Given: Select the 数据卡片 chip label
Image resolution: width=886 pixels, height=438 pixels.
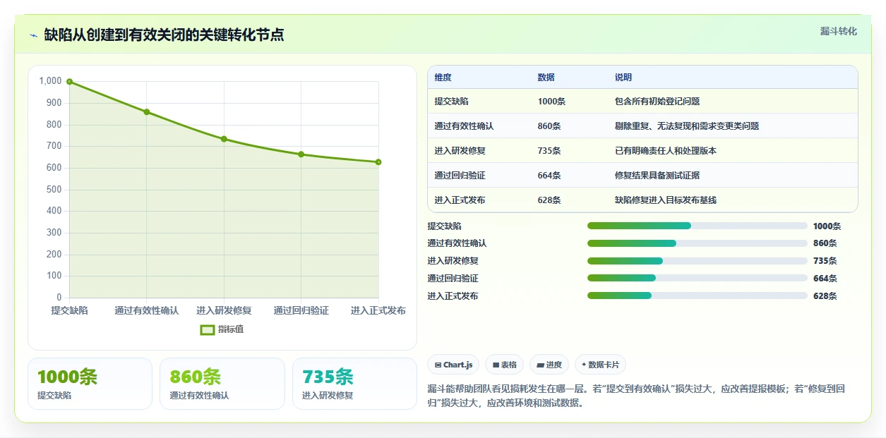Looking at the screenshot, I should (x=604, y=365).
